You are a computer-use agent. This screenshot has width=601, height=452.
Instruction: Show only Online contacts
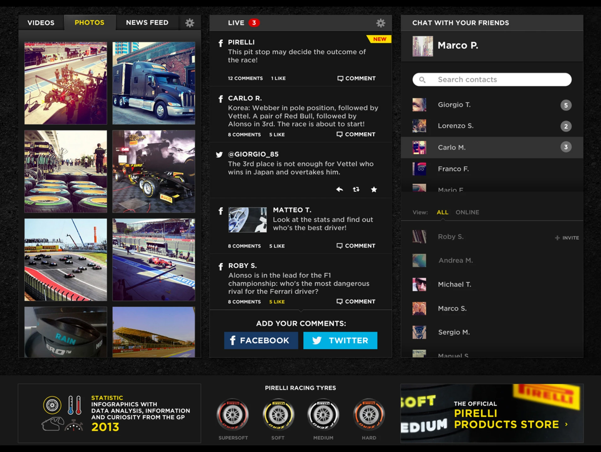(x=467, y=212)
